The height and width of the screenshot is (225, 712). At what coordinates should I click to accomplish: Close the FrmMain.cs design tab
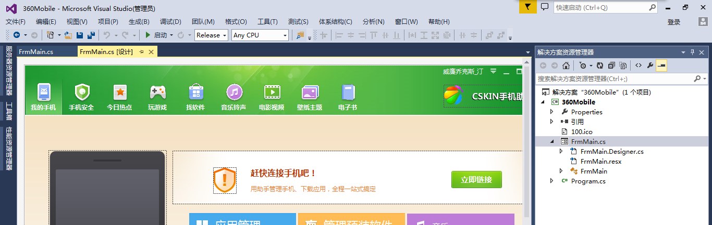click(151, 52)
